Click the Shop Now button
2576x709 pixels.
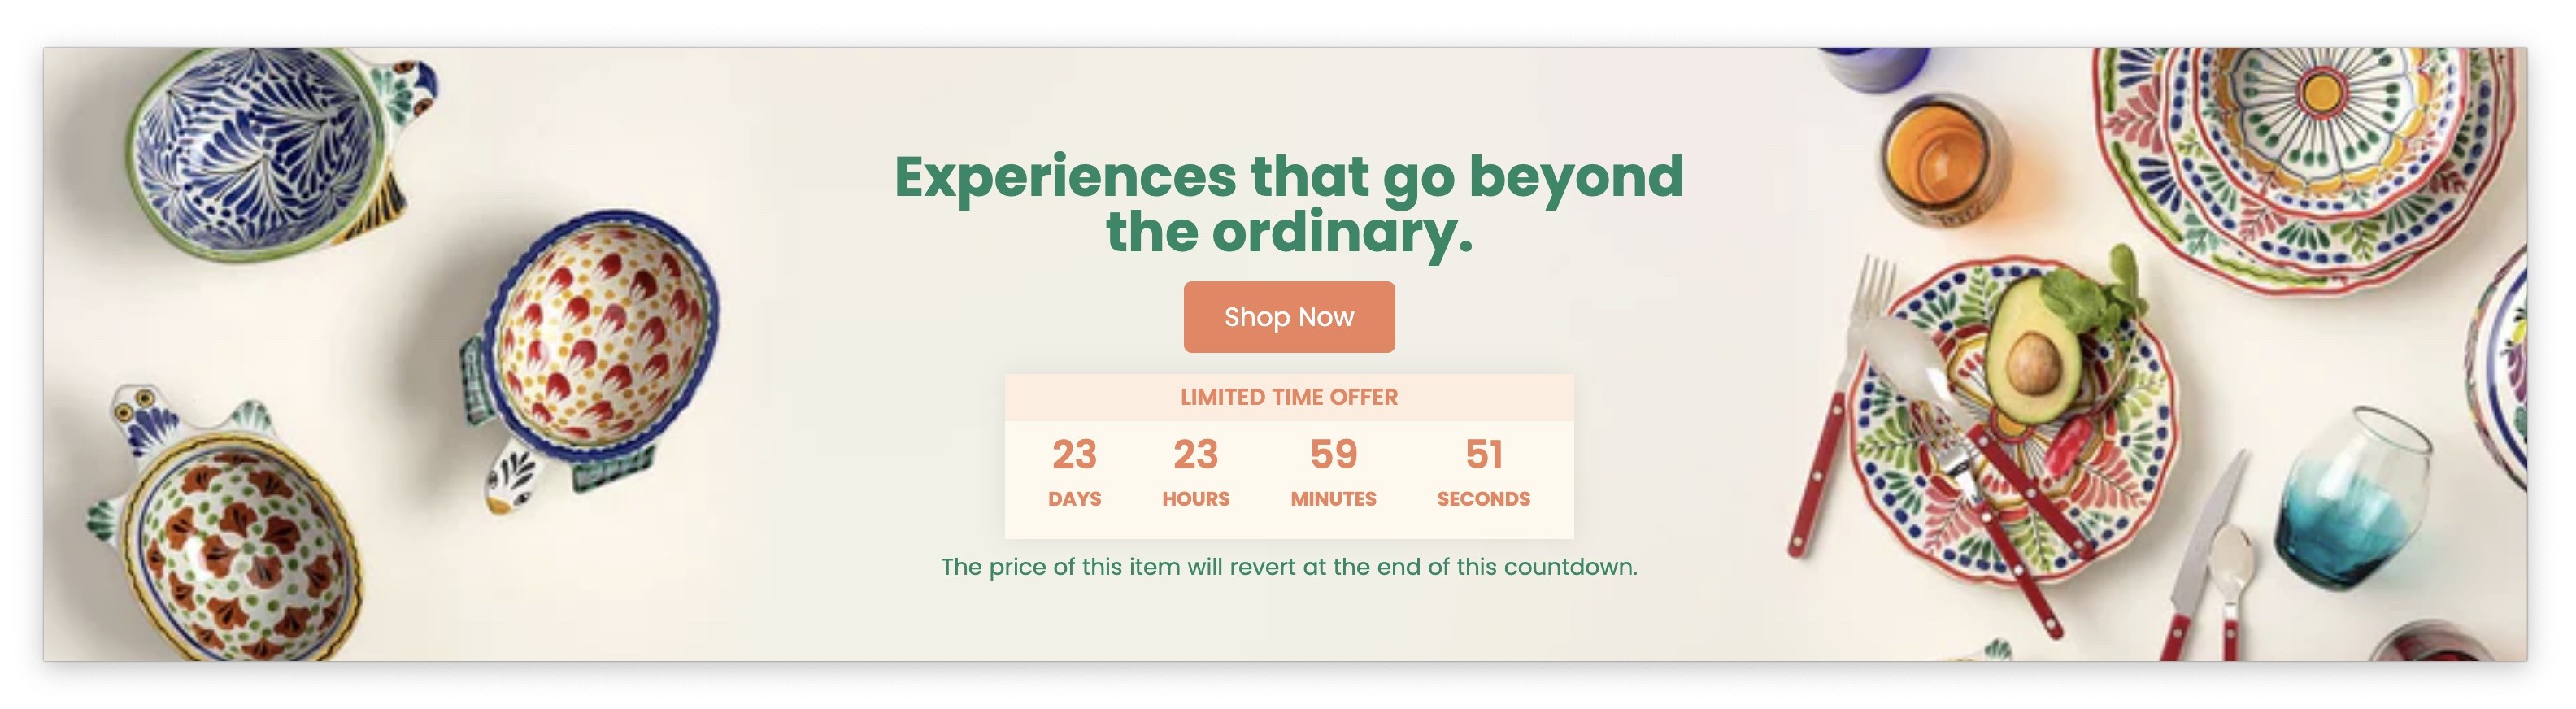[x=1289, y=317]
